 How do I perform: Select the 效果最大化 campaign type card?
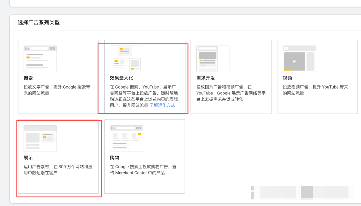[145, 77]
